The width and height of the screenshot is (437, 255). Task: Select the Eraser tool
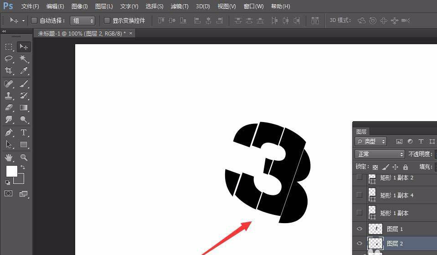(9, 107)
